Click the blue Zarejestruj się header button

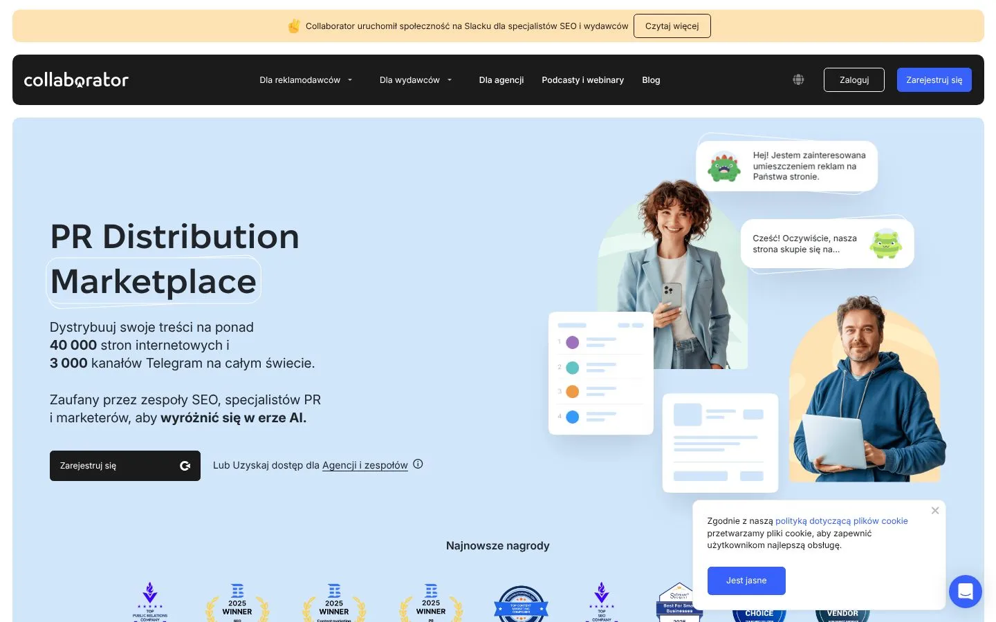(934, 80)
